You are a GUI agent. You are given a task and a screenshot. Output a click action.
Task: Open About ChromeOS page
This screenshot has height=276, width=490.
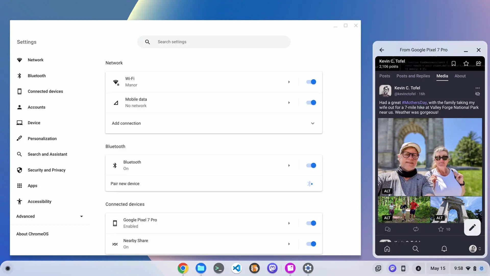coord(32,234)
